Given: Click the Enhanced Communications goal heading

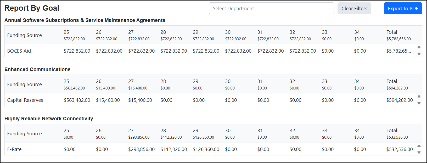Looking at the screenshot, I should (37, 69).
